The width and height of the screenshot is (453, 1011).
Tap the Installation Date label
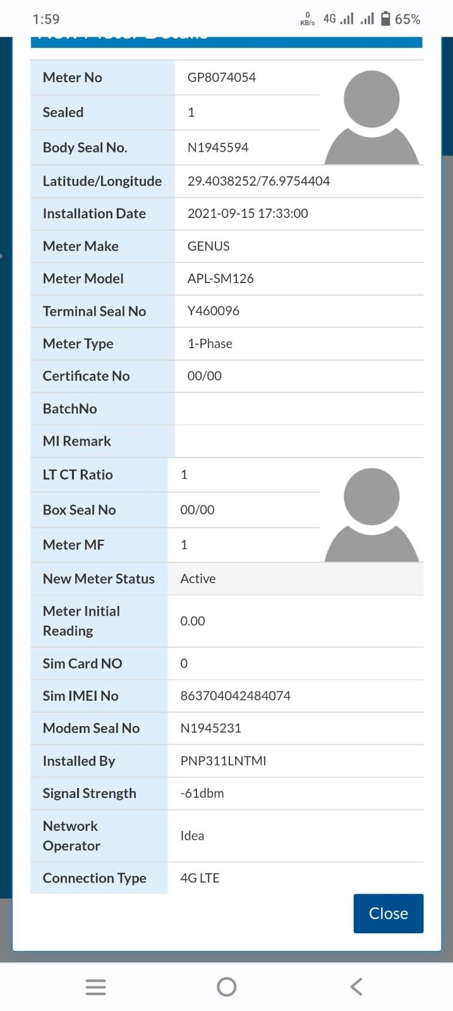point(94,213)
